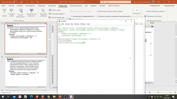Viewport: 177px width, 99px height.
Task: Click Настройка времени button
Action: (57, 14)
